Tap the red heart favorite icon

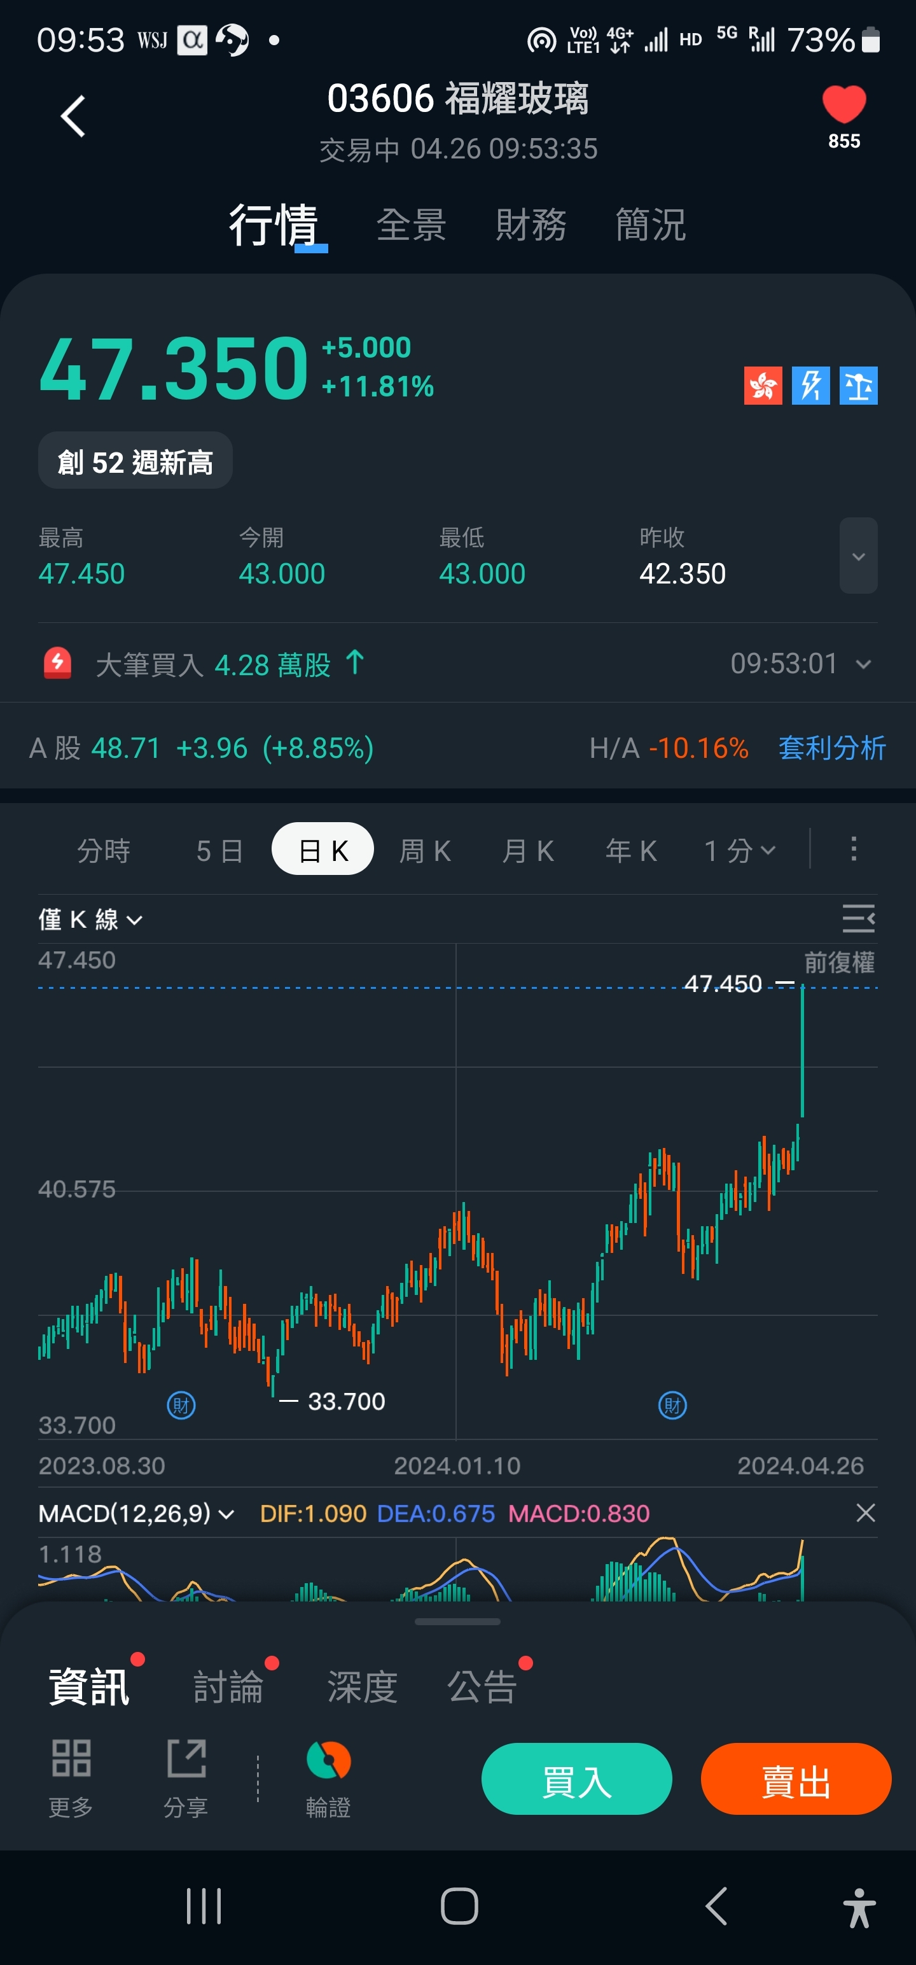(x=843, y=105)
